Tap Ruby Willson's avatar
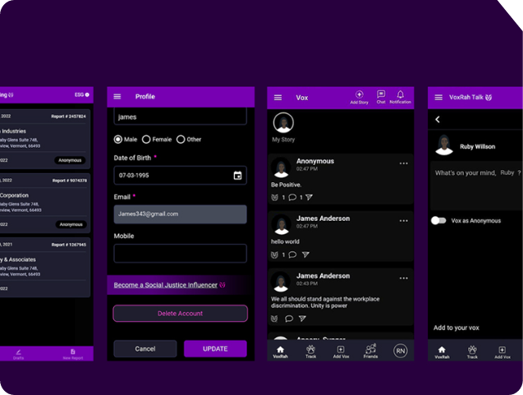523x395 pixels. pos(444,145)
